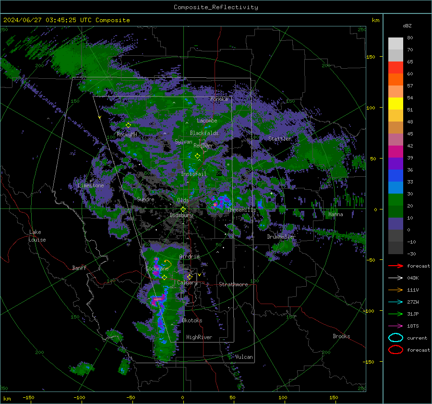Image resolution: width=432 pixels, height=404 pixels.
Task: Click the Strathmore label
Action: pos(233,284)
